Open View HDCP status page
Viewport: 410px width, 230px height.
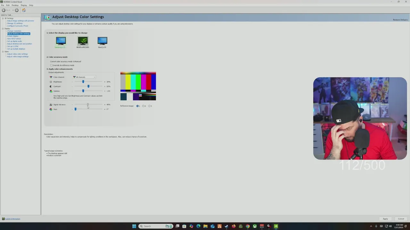pos(14,39)
